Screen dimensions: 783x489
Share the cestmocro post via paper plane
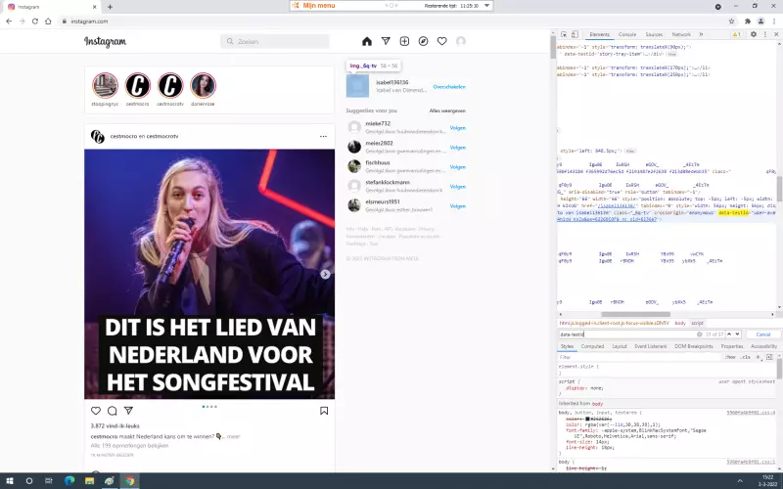click(x=129, y=411)
